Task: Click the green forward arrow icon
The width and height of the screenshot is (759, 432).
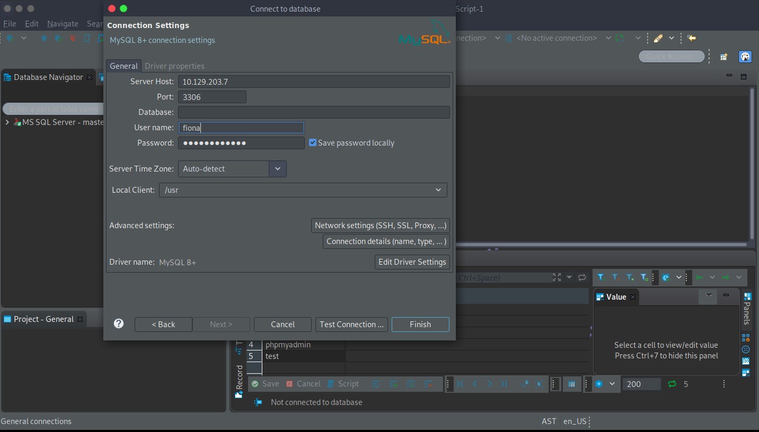Action: 726,277
